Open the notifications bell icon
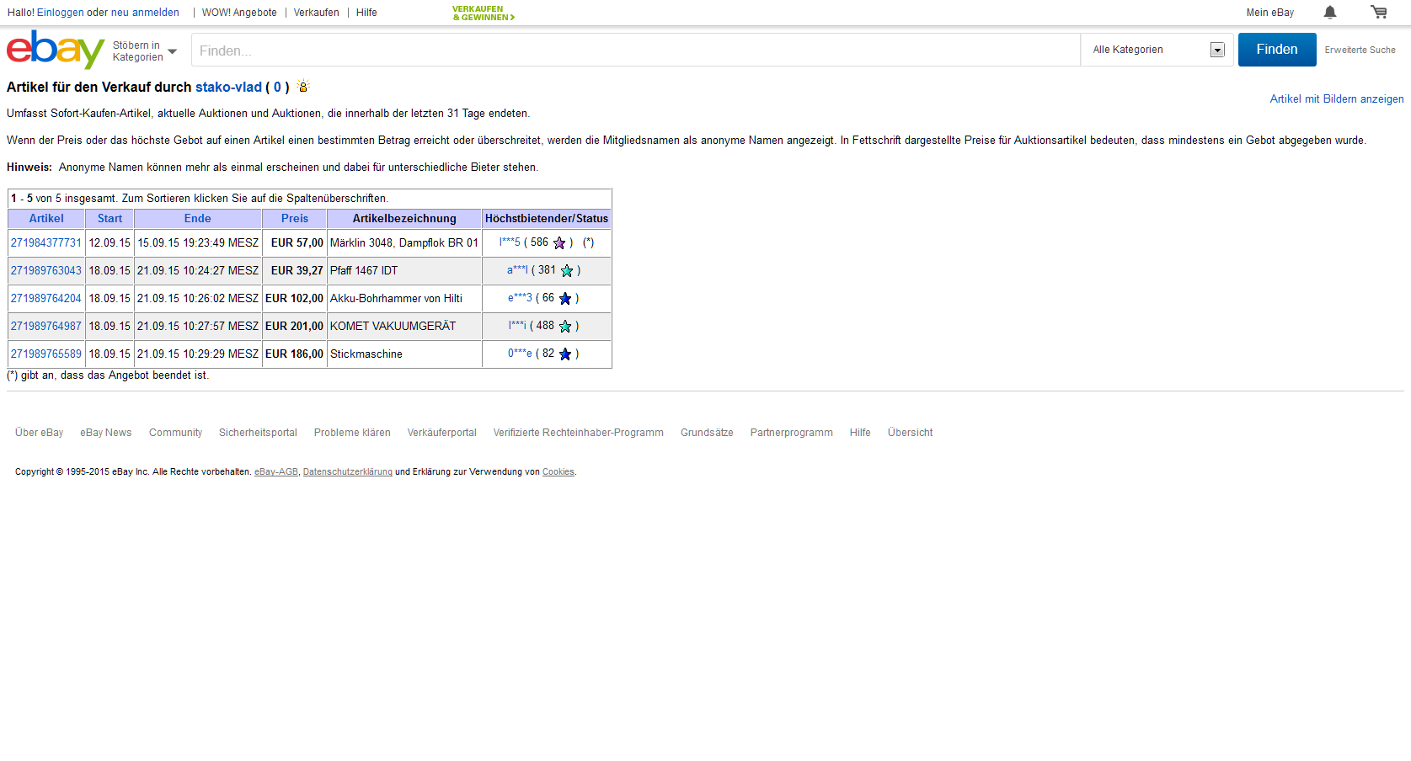The height and width of the screenshot is (761, 1411). click(x=1329, y=12)
